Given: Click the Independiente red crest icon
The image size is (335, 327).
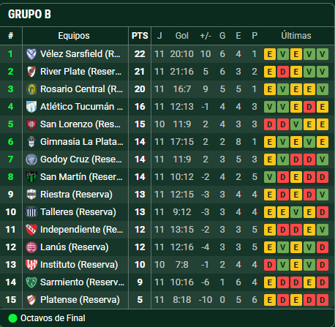Looking at the screenshot, I should coord(31,230).
